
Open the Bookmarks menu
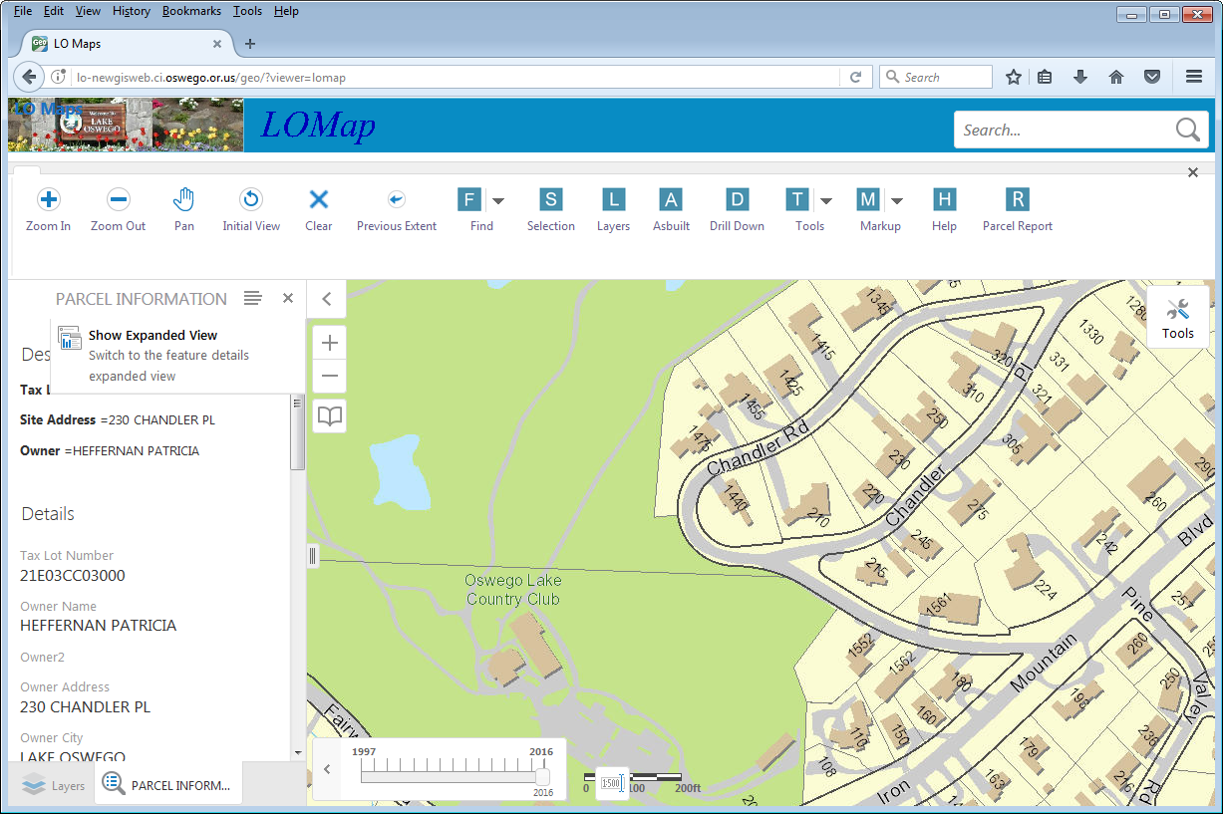point(191,11)
